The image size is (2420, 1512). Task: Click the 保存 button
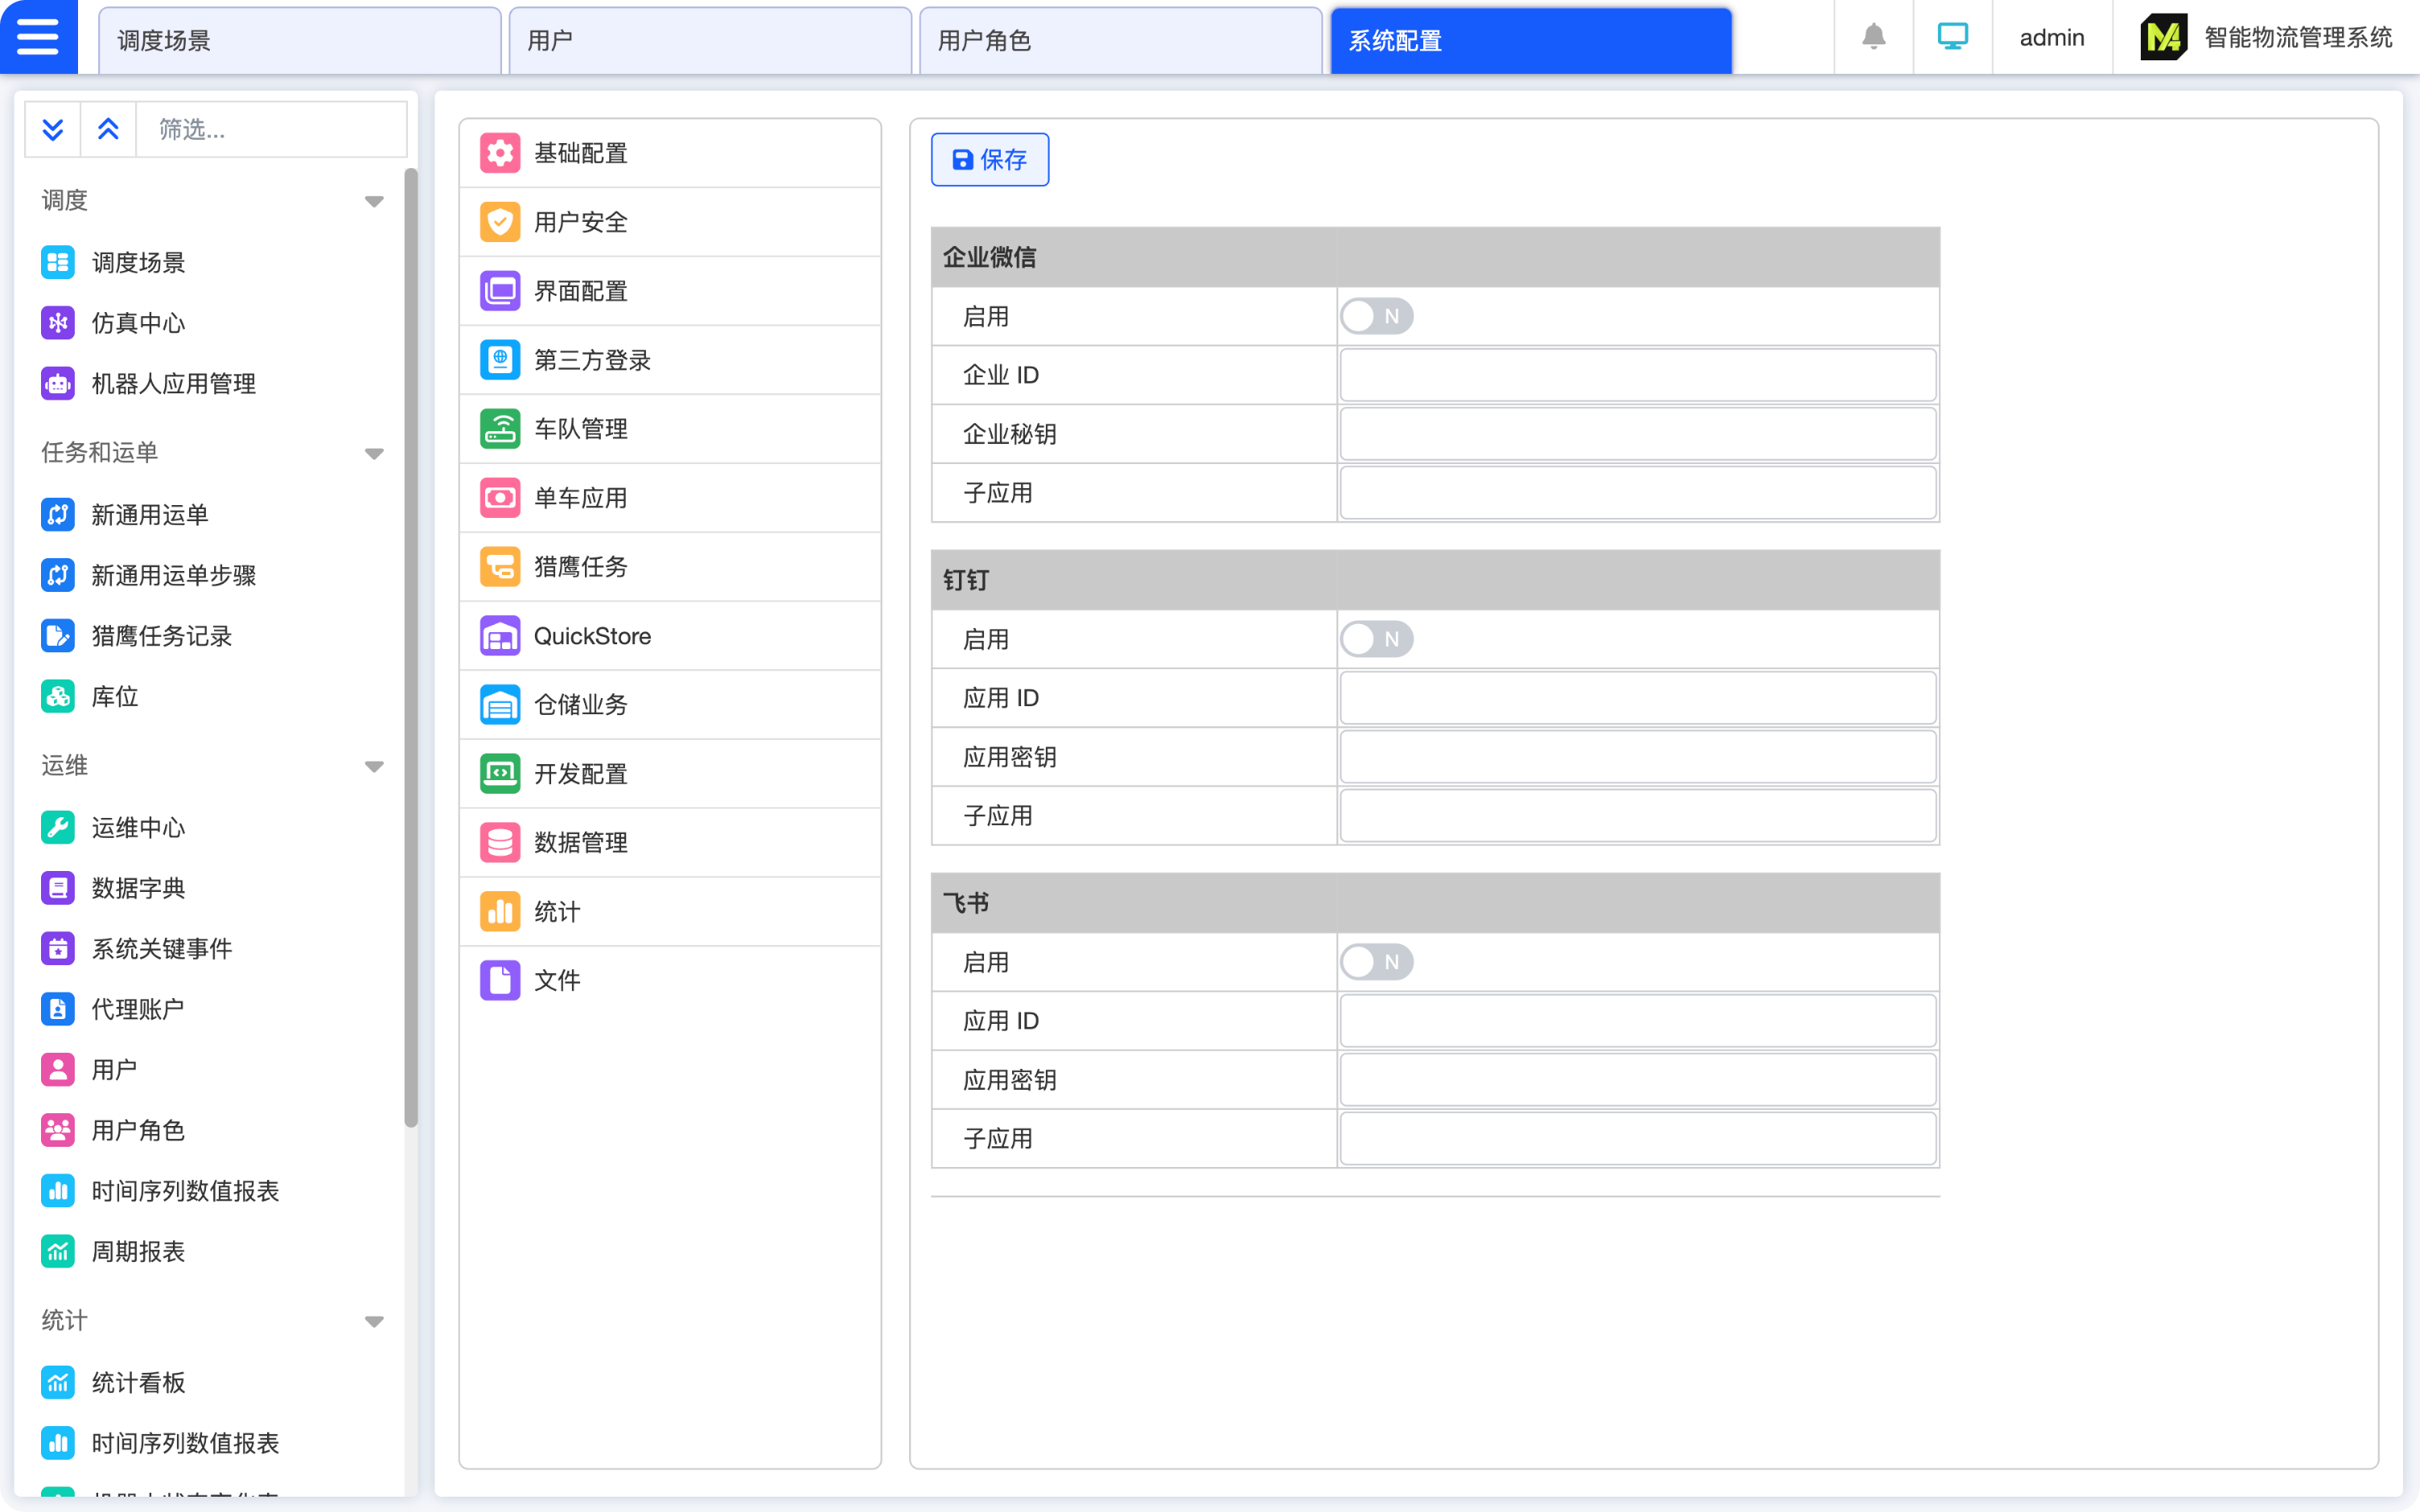[x=989, y=160]
